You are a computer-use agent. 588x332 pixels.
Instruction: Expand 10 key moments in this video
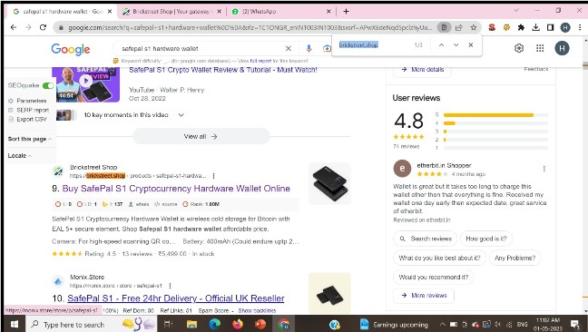tap(181, 115)
